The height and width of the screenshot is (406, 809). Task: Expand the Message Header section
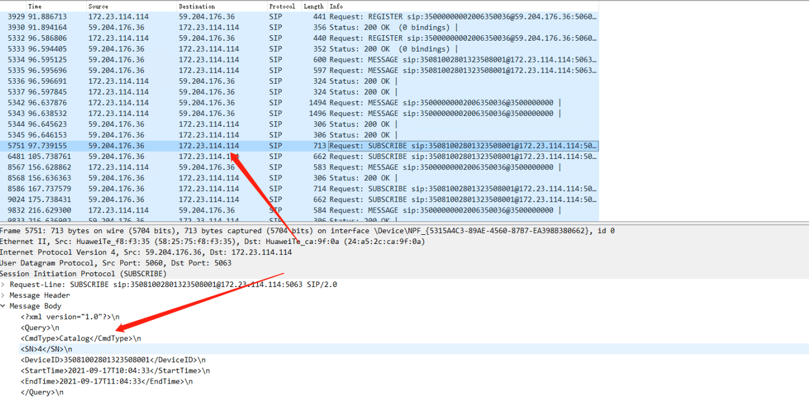point(4,296)
